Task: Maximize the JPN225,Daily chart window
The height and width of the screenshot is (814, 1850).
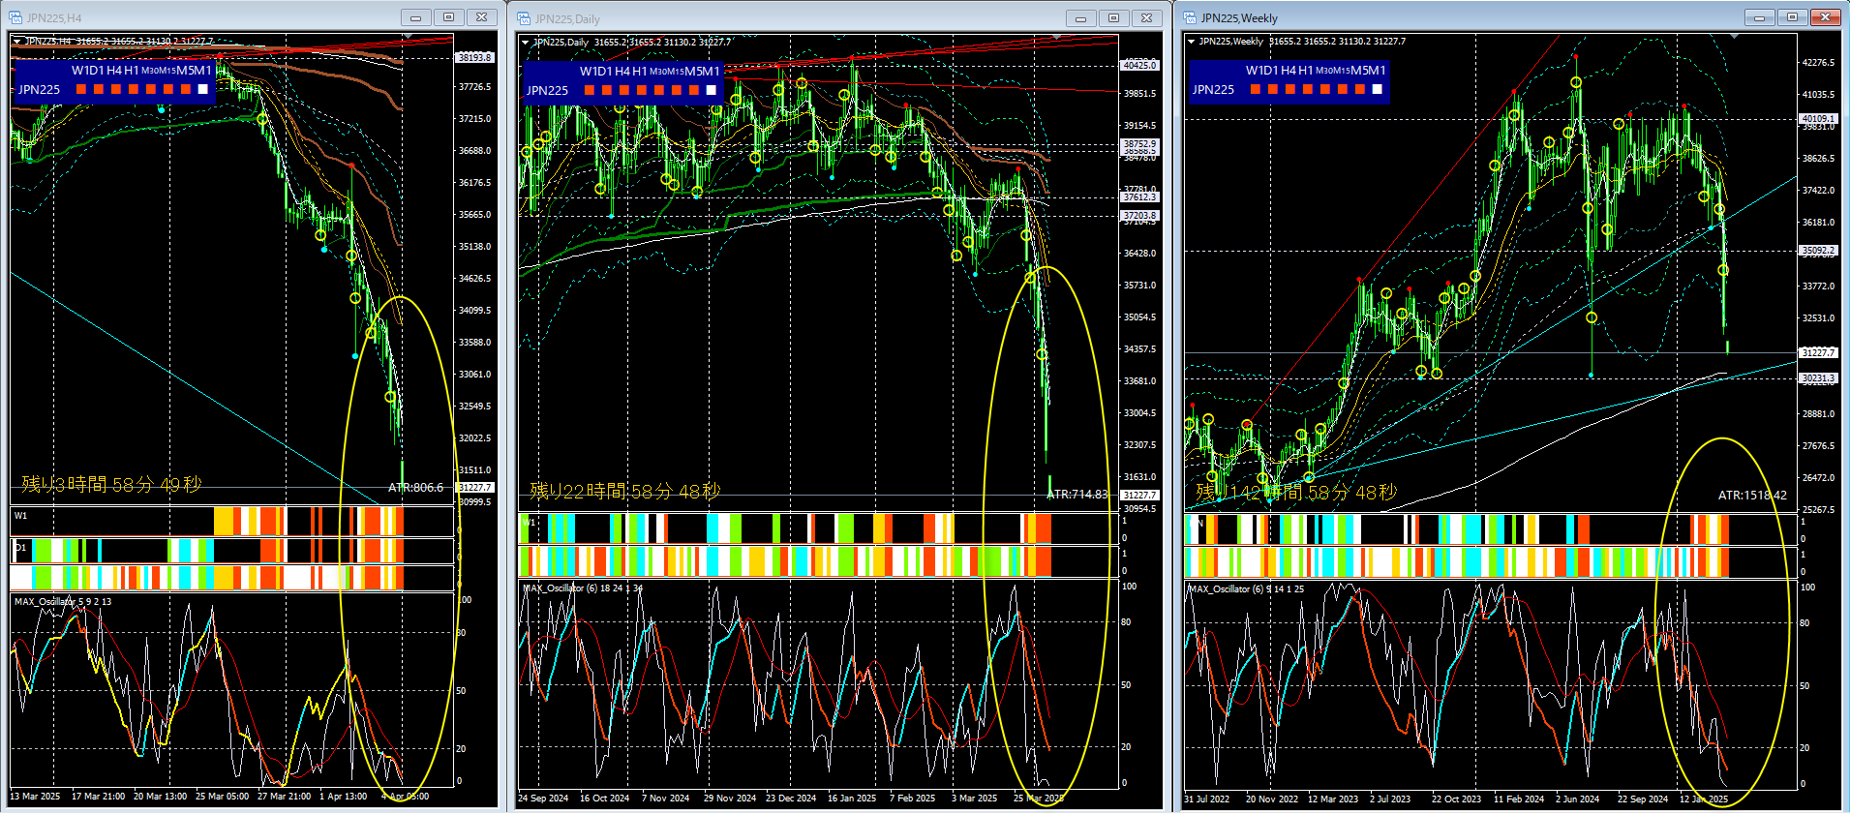Action: pyautogui.click(x=1113, y=18)
